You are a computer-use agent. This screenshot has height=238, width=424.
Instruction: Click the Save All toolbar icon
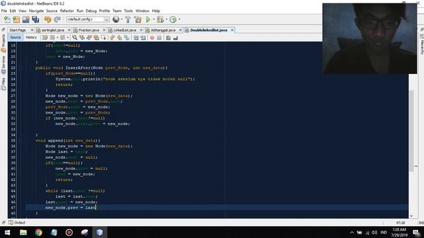35,19
